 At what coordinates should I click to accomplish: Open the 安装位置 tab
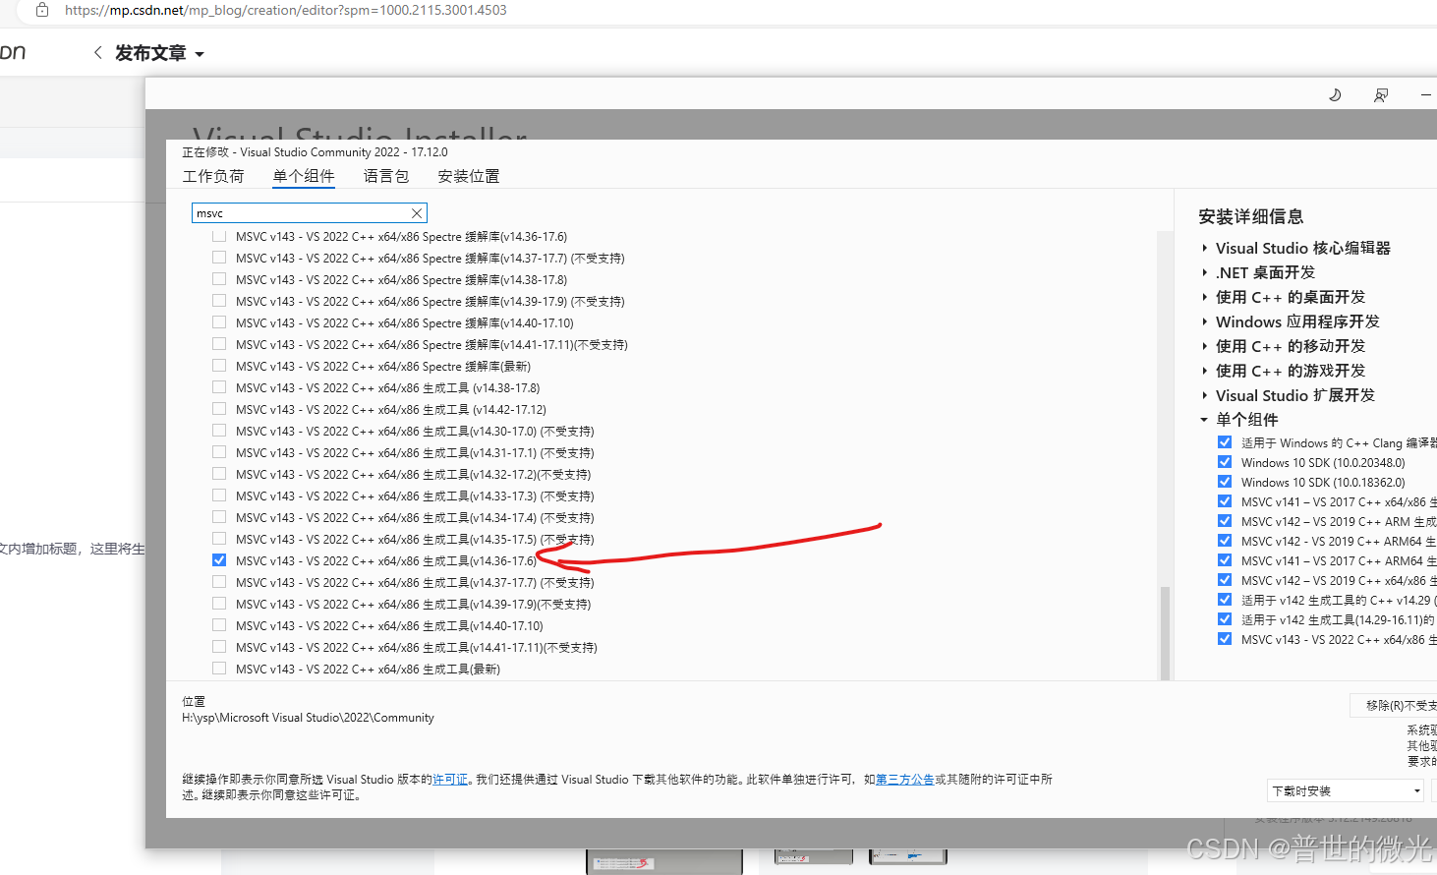point(469,176)
